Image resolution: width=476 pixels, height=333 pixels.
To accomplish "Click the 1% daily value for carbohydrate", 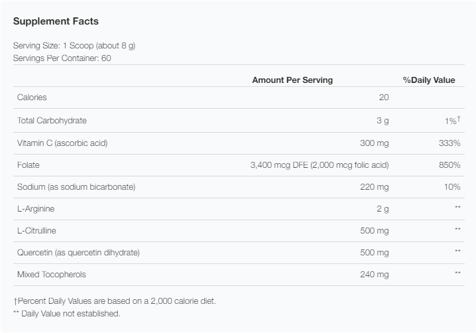I will [452, 120].
